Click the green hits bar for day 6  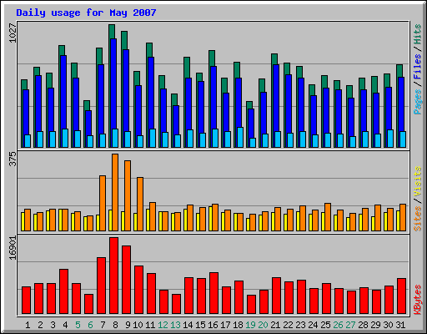click(x=87, y=105)
